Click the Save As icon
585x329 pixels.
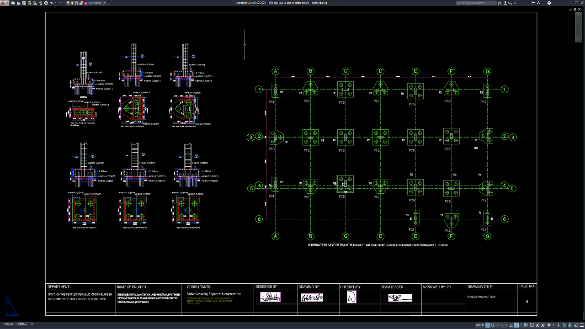(30, 3)
